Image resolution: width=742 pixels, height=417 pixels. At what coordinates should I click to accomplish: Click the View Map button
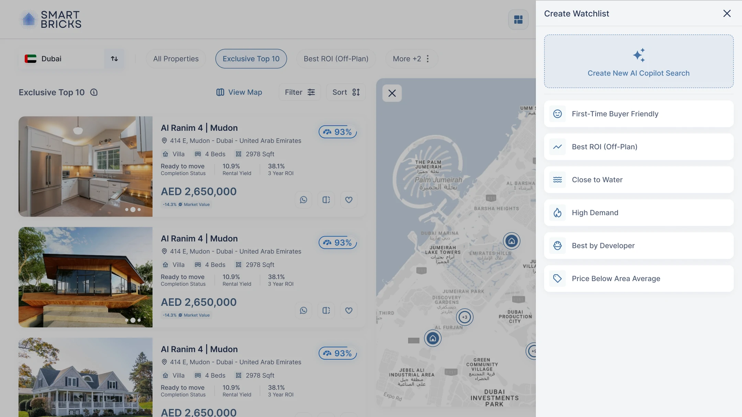[x=239, y=92]
